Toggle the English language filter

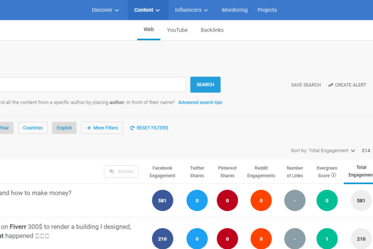click(64, 128)
